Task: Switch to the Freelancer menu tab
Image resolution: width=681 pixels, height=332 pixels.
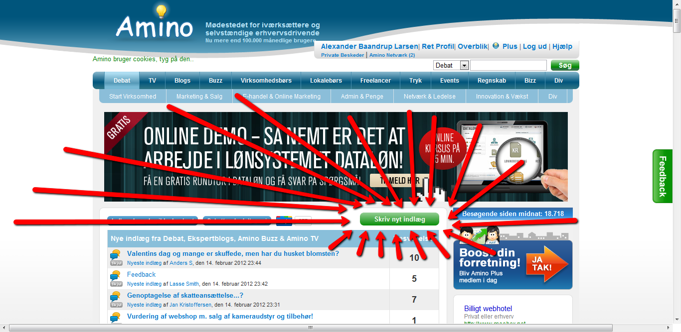Action: tap(375, 80)
